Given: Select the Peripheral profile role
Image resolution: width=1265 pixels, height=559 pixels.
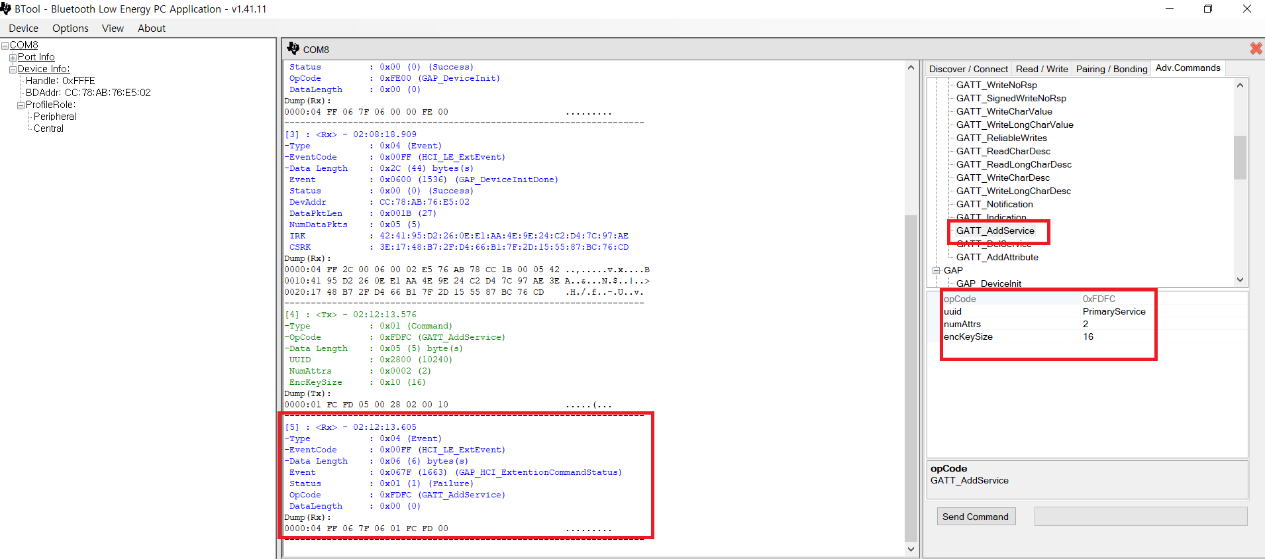Looking at the screenshot, I should (55, 117).
